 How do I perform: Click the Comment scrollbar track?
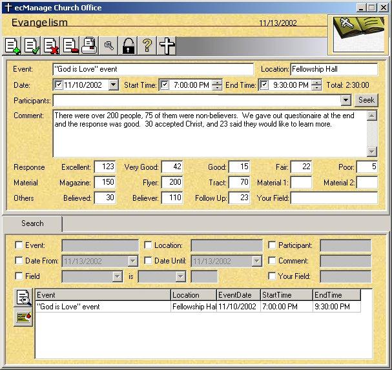pyautogui.click(x=372, y=134)
